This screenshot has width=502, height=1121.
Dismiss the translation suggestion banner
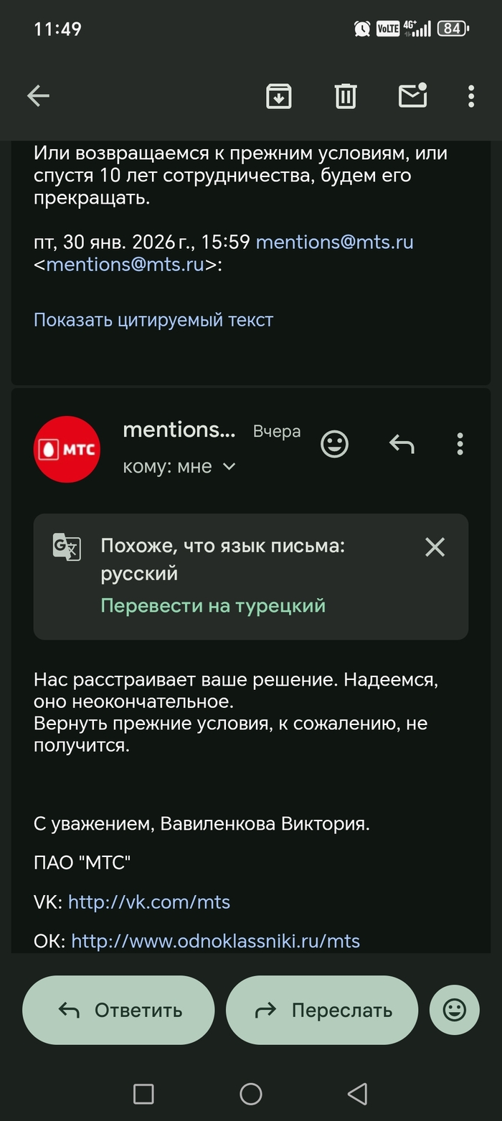tap(435, 547)
